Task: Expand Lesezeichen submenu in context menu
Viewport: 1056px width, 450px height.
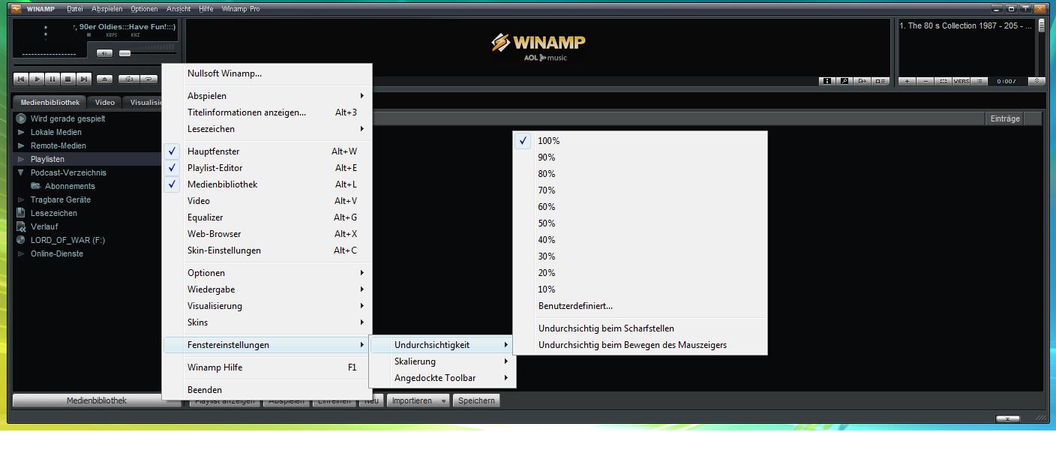Action: pos(267,129)
